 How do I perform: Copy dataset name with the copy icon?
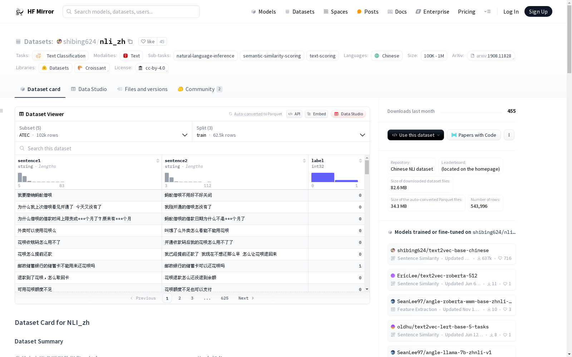(130, 42)
